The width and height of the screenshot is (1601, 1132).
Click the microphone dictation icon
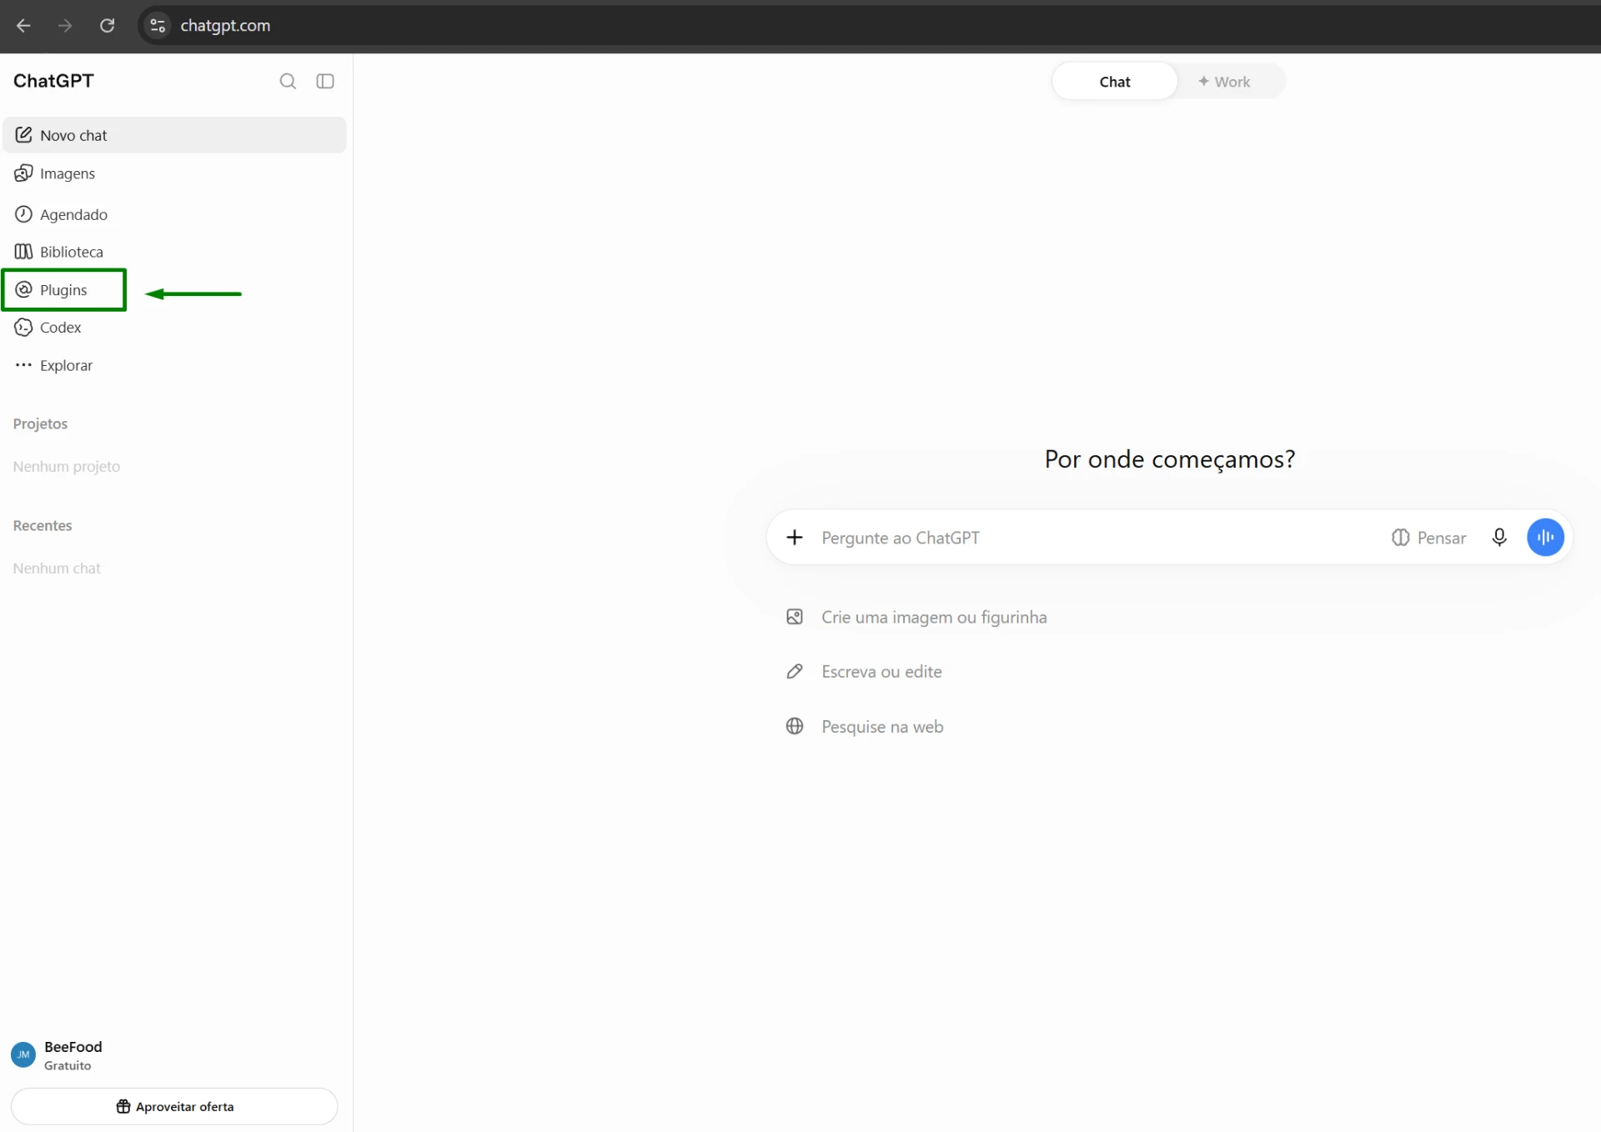tap(1499, 538)
